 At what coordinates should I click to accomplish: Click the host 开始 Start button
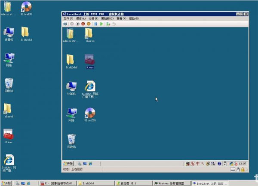coord(7,183)
